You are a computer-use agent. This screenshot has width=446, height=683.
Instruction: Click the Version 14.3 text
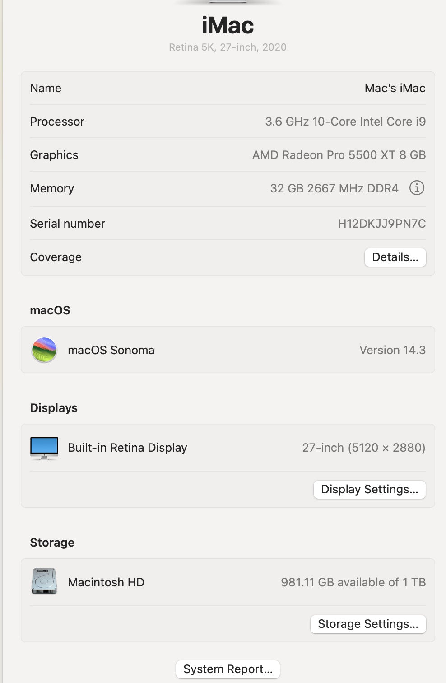(392, 350)
